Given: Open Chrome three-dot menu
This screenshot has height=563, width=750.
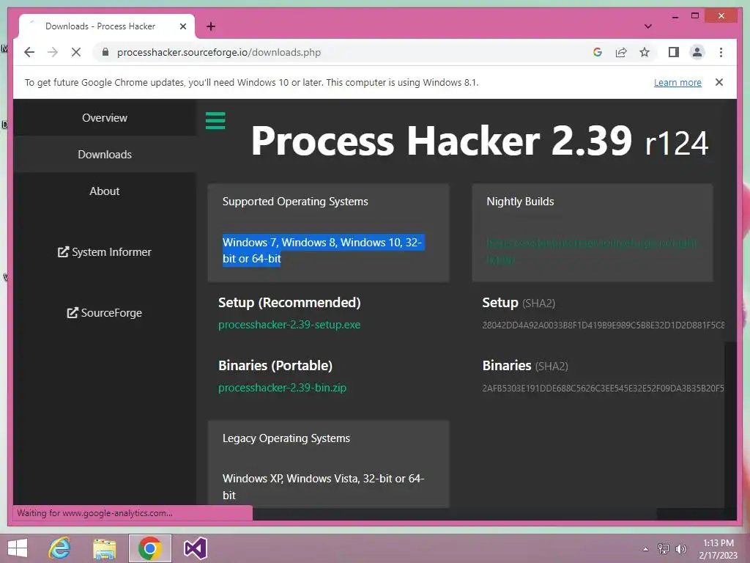Looking at the screenshot, I should 721,52.
